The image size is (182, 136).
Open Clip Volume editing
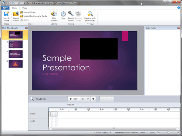54,16
